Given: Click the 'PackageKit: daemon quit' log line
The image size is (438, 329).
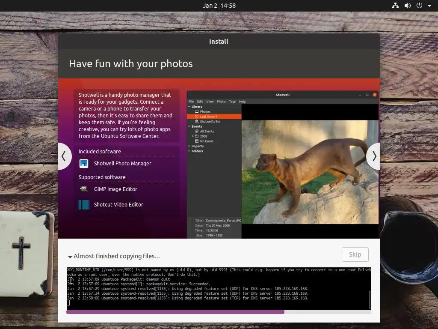Looking at the screenshot, I should point(118,279).
